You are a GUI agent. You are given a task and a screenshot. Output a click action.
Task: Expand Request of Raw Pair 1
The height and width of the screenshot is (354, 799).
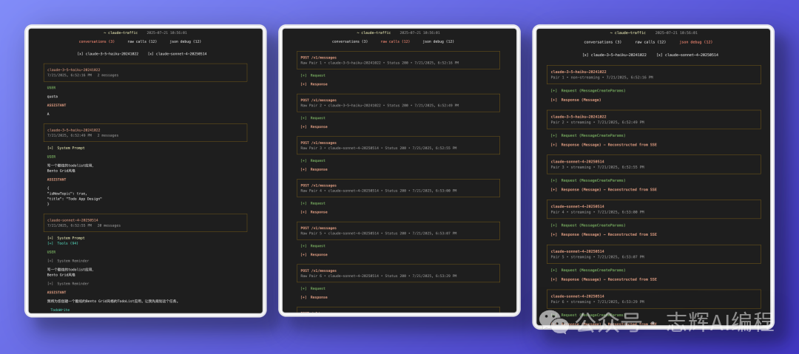click(313, 75)
